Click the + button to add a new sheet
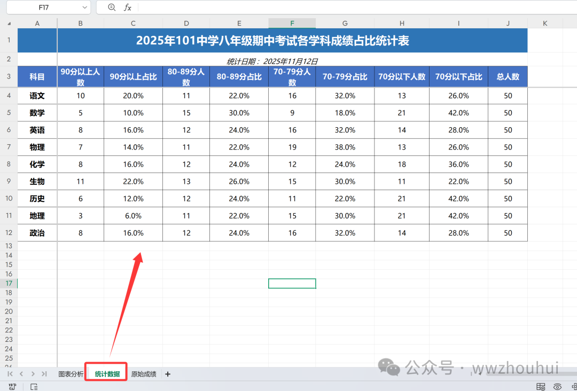This screenshot has height=391, width=577. tap(167, 374)
